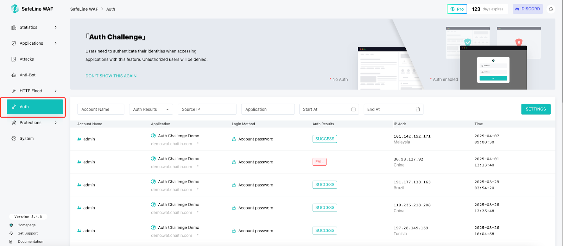Open the Documentation link
Screen dimensions: 563x246
pos(31,241)
